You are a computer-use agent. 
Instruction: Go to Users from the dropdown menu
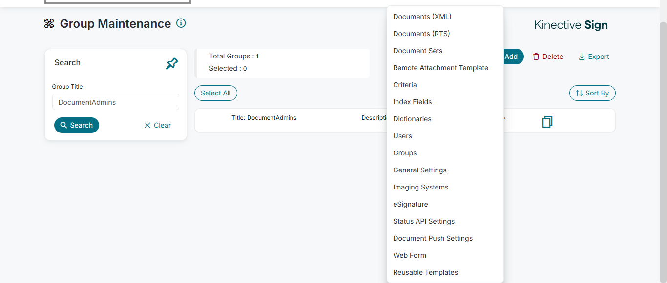pyautogui.click(x=403, y=136)
